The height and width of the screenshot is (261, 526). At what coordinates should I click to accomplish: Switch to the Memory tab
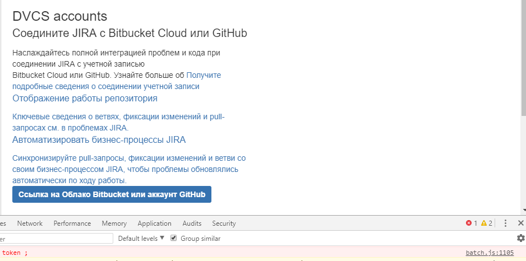point(114,223)
